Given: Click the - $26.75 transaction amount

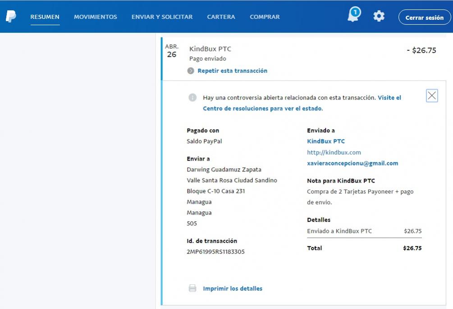Looking at the screenshot, I should (x=421, y=50).
